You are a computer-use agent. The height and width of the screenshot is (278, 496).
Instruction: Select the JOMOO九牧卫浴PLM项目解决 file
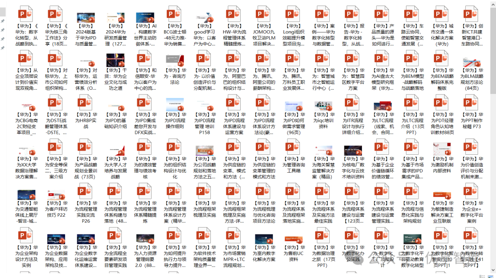point(264,14)
